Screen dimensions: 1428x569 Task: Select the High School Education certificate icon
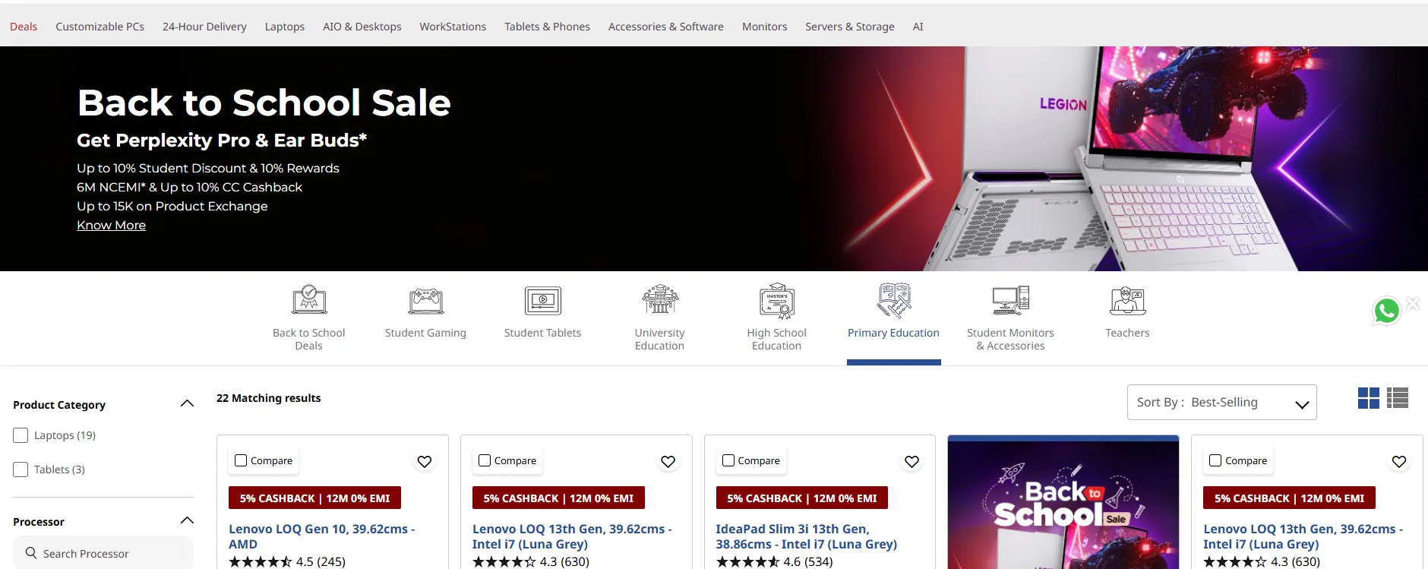pyautogui.click(x=777, y=301)
